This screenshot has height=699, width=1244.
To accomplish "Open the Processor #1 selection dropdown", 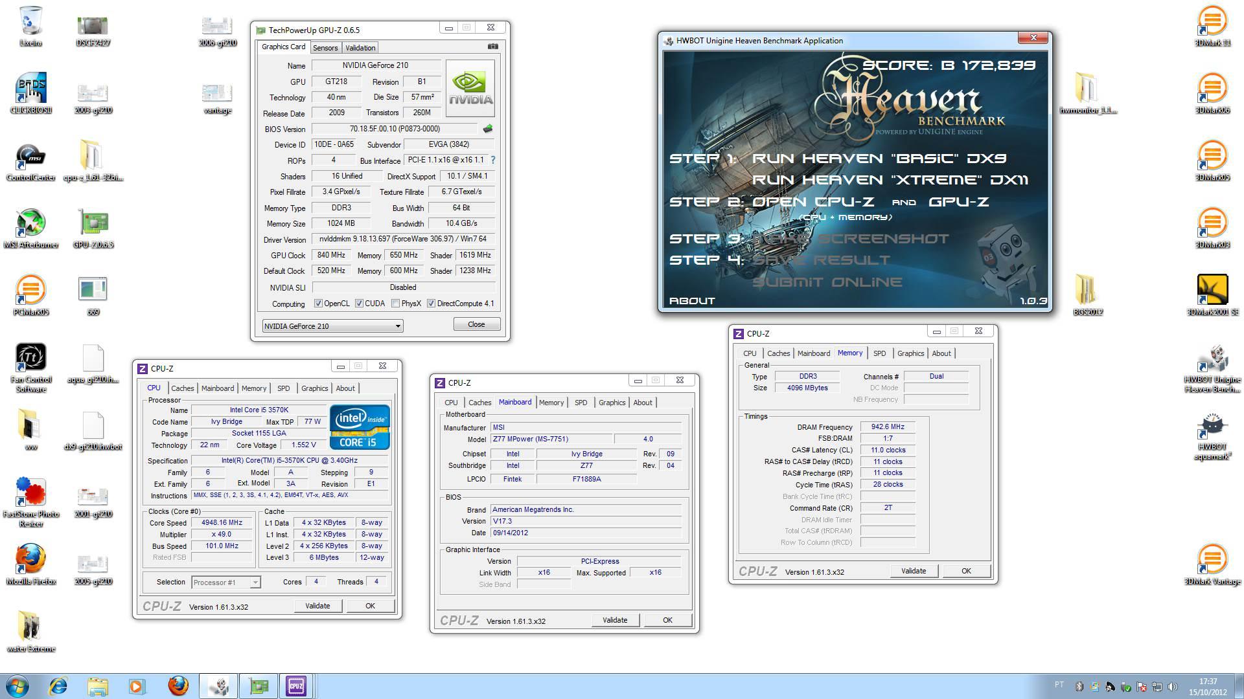I will pos(225,582).
